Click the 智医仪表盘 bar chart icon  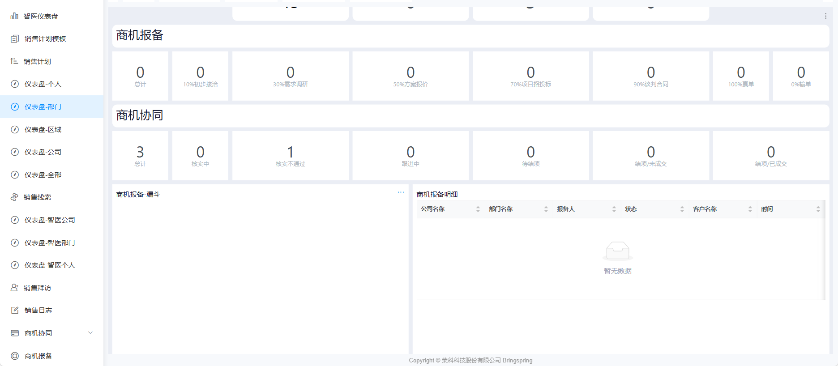tap(14, 16)
